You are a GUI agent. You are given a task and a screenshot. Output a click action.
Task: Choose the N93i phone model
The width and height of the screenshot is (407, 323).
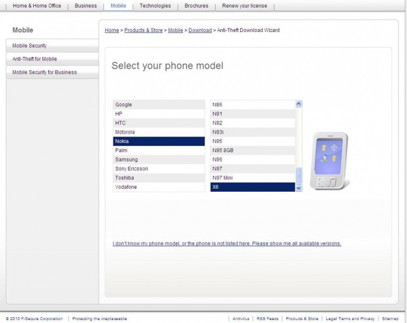[252, 132]
